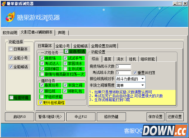Screen dimensions: 189x138
Task: Open the 组织技能 settings tab
Action: [x=148, y=59]
